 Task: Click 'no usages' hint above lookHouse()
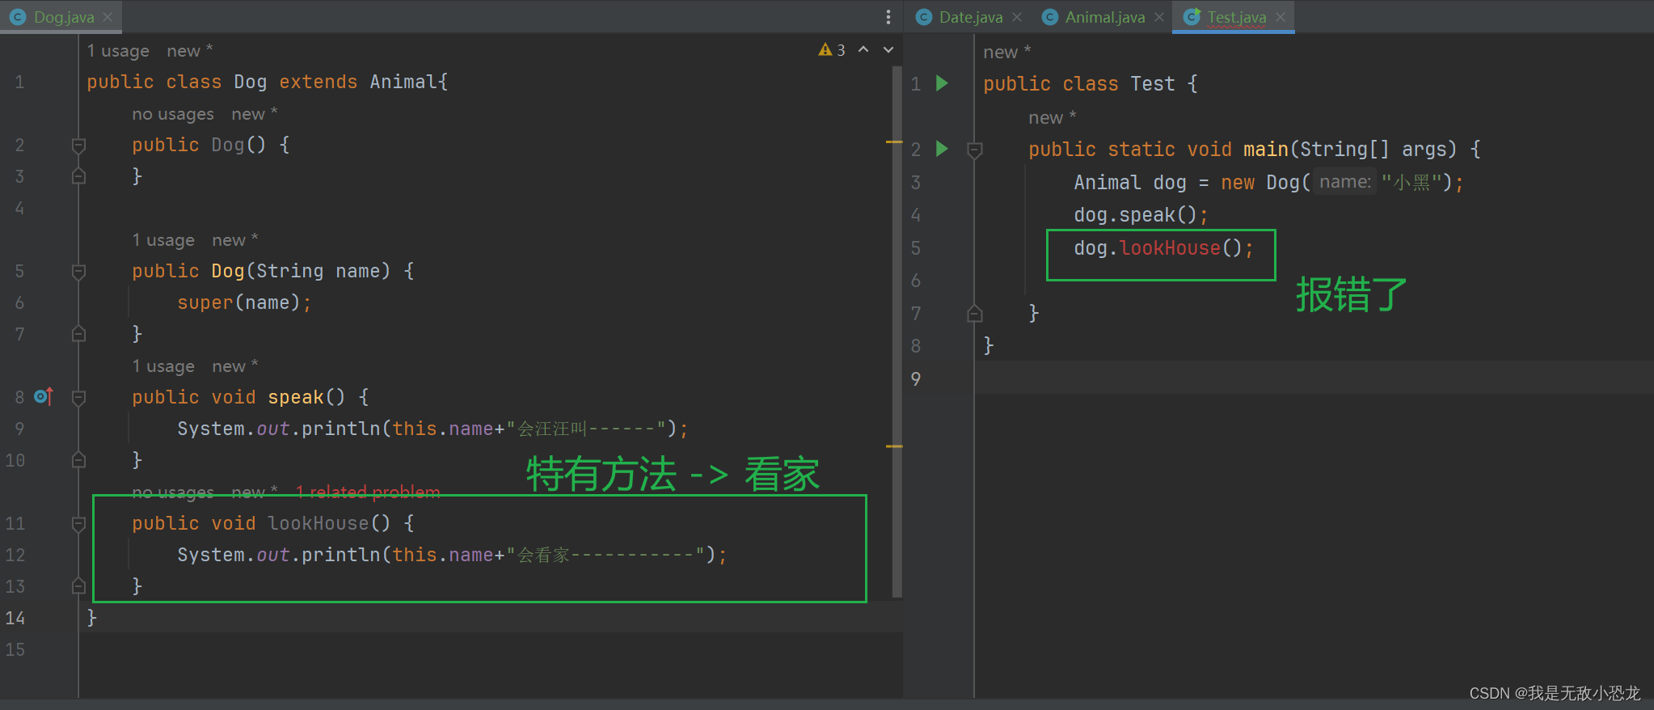[173, 492]
